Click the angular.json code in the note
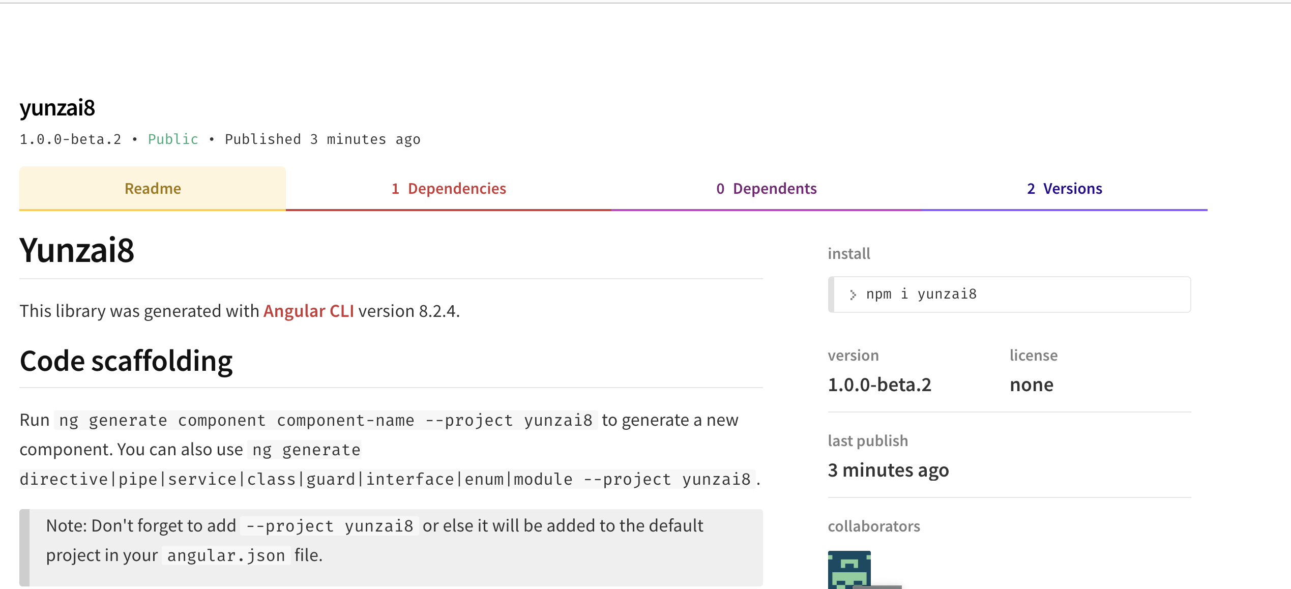This screenshot has width=1291, height=589. (x=226, y=555)
